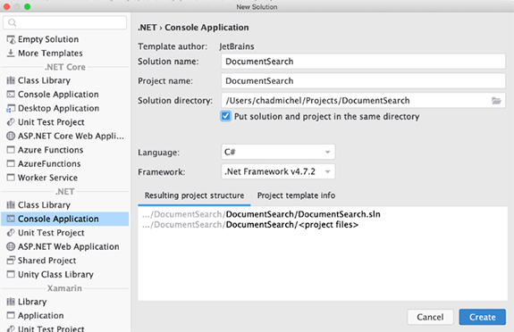
Task: Choose ASP.NET Web Application label
Action: [x=69, y=246]
